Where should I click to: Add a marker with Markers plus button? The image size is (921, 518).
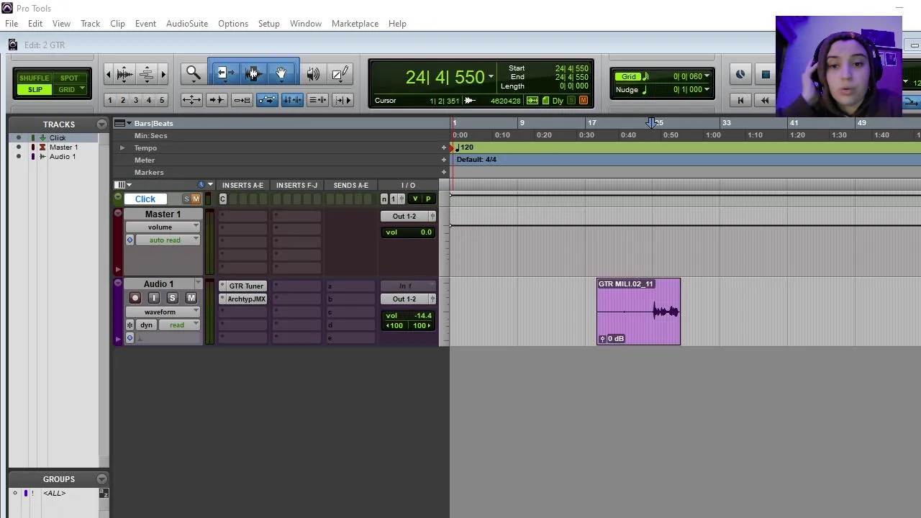point(444,172)
